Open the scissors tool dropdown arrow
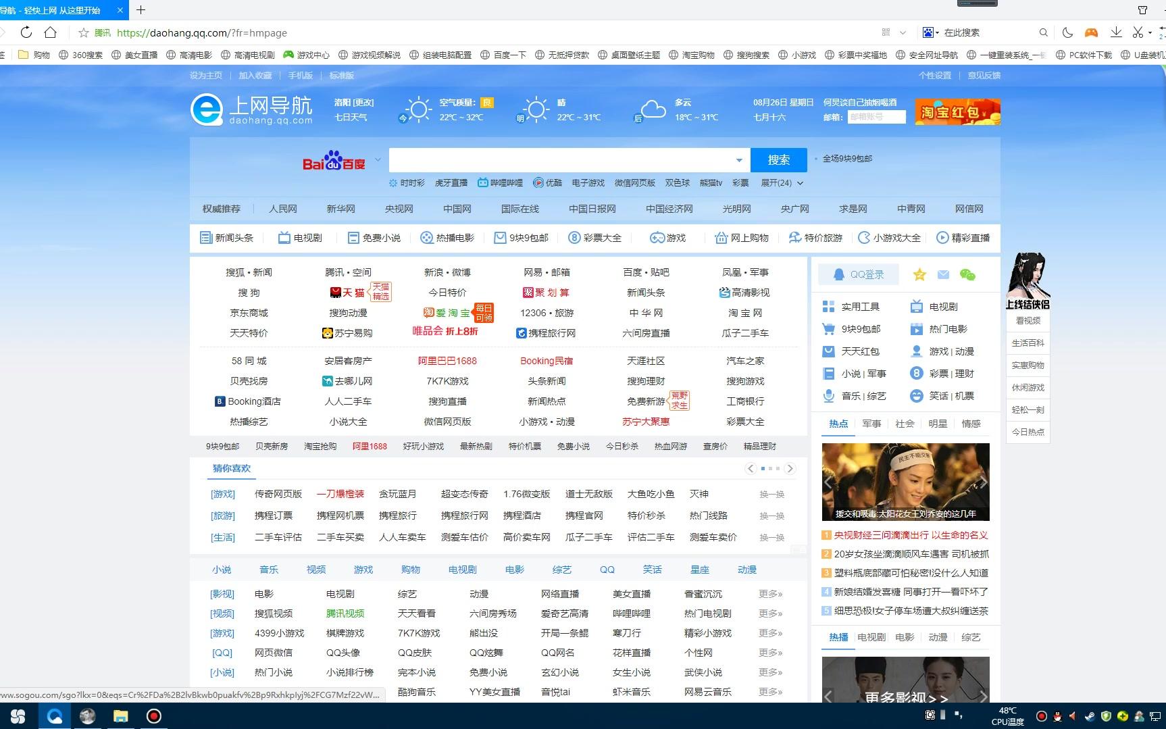1166x729 pixels. (x=1148, y=32)
